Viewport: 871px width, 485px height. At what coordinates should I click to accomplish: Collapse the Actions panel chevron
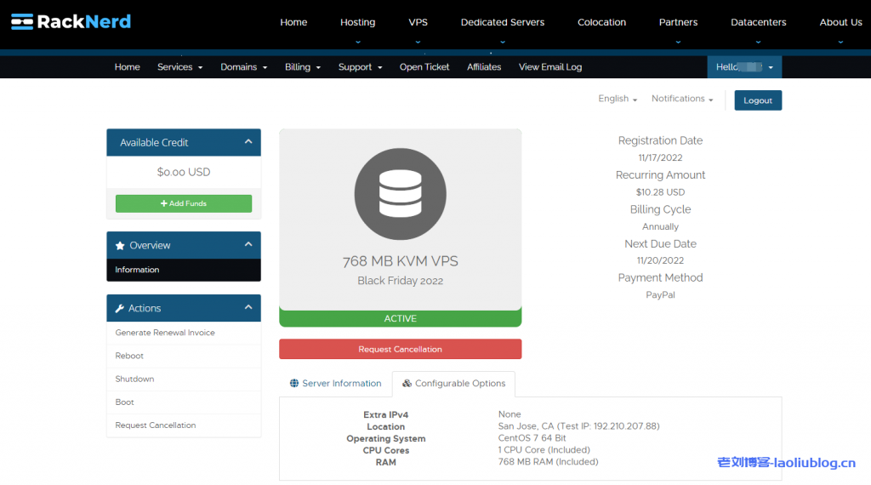[248, 308]
